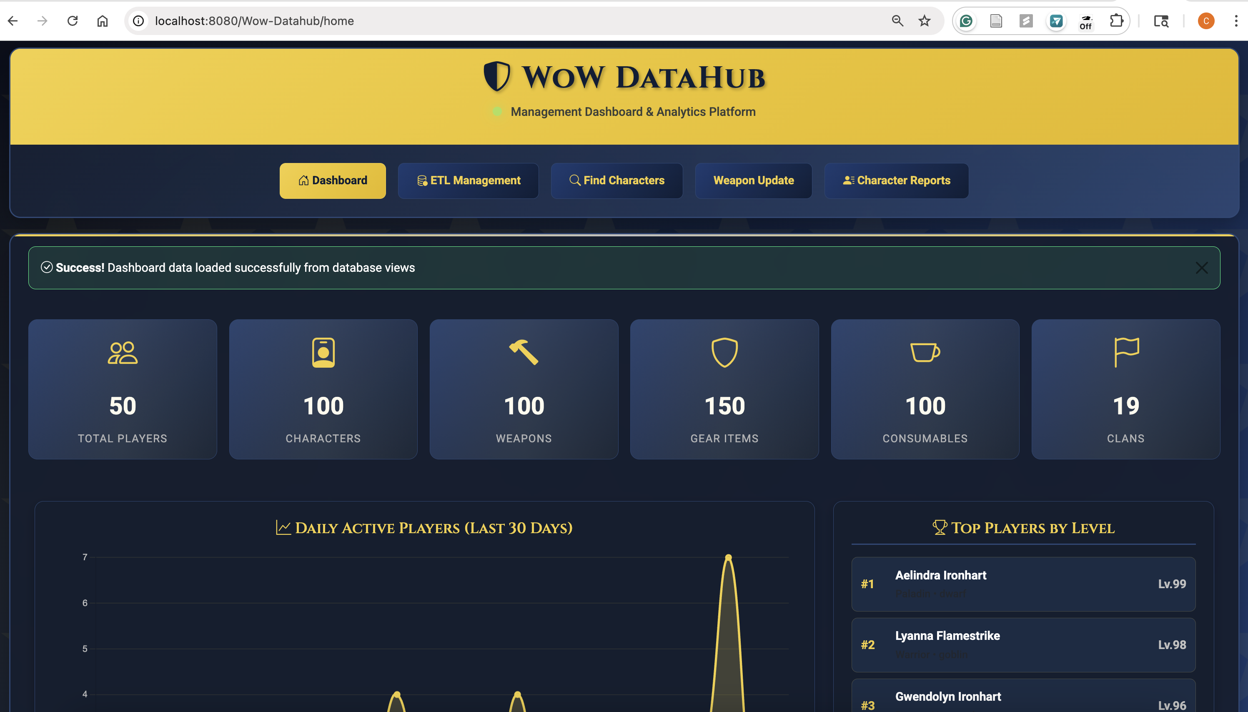Bookmark this page with the star icon

pyautogui.click(x=925, y=21)
